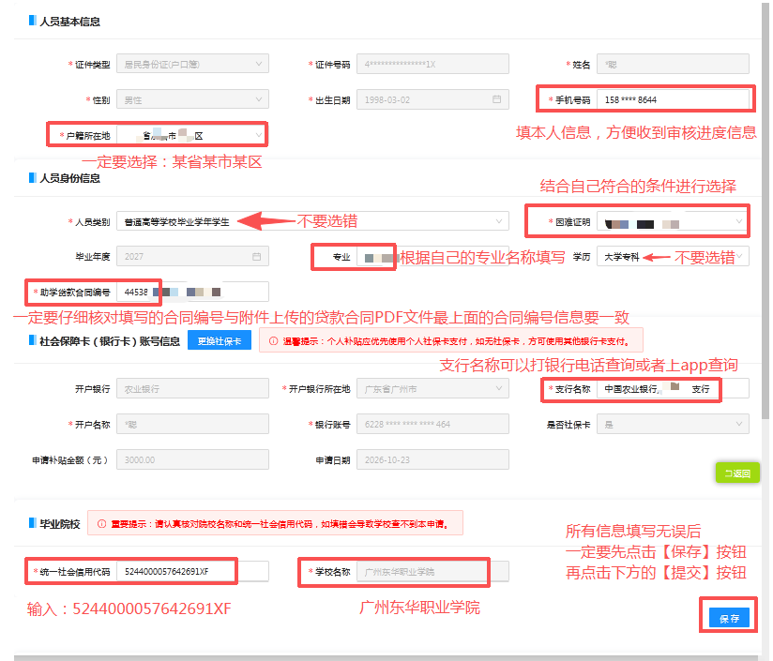Expand the 户籍所在地 dropdown
This screenshot has width=773, height=661.
192,135
